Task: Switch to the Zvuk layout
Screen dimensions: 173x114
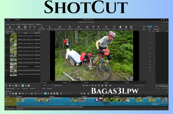Action: click(x=150, y=29)
